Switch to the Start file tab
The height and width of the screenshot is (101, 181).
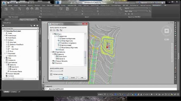click(x=7, y=20)
